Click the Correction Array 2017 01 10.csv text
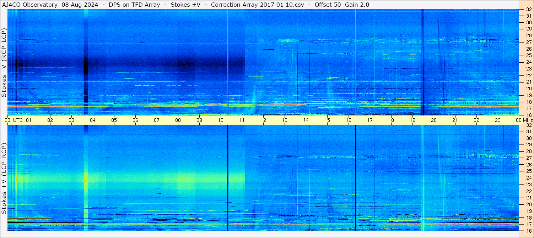 [x=258, y=5]
